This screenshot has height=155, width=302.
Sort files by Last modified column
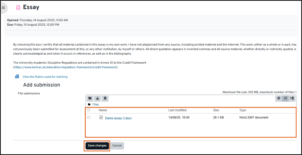pos(177,110)
